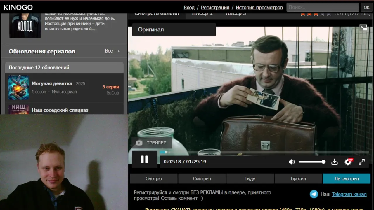Open the Вход login link
374x210 pixels.
[189, 8]
